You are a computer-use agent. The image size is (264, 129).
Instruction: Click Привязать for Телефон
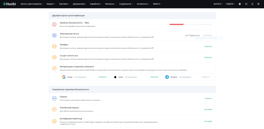tap(208, 47)
